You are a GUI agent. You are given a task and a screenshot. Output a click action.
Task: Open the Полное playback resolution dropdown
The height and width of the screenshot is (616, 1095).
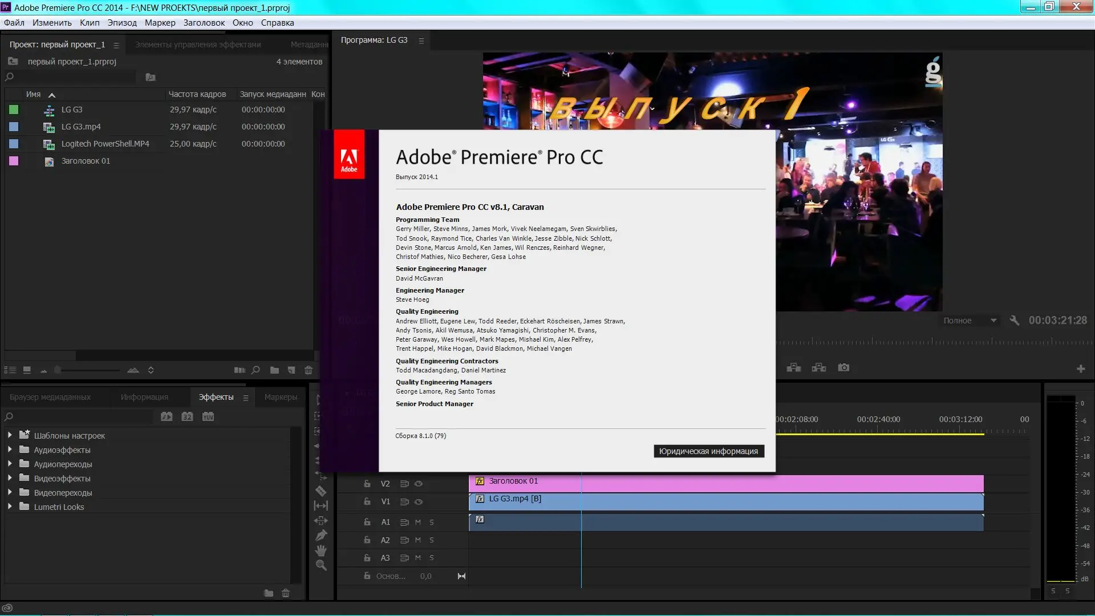(970, 321)
